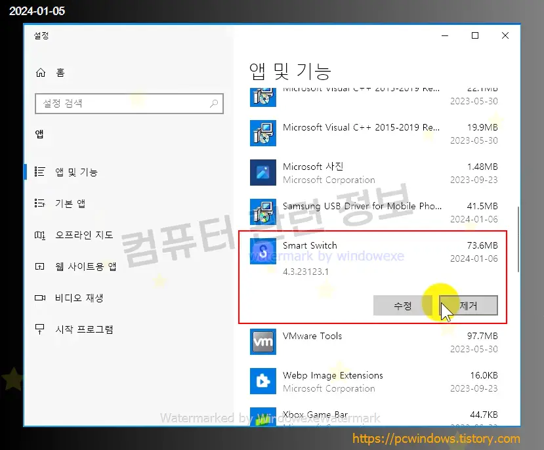
Task: Click the 16.0KB Webp extension size
Action: point(484,375)
